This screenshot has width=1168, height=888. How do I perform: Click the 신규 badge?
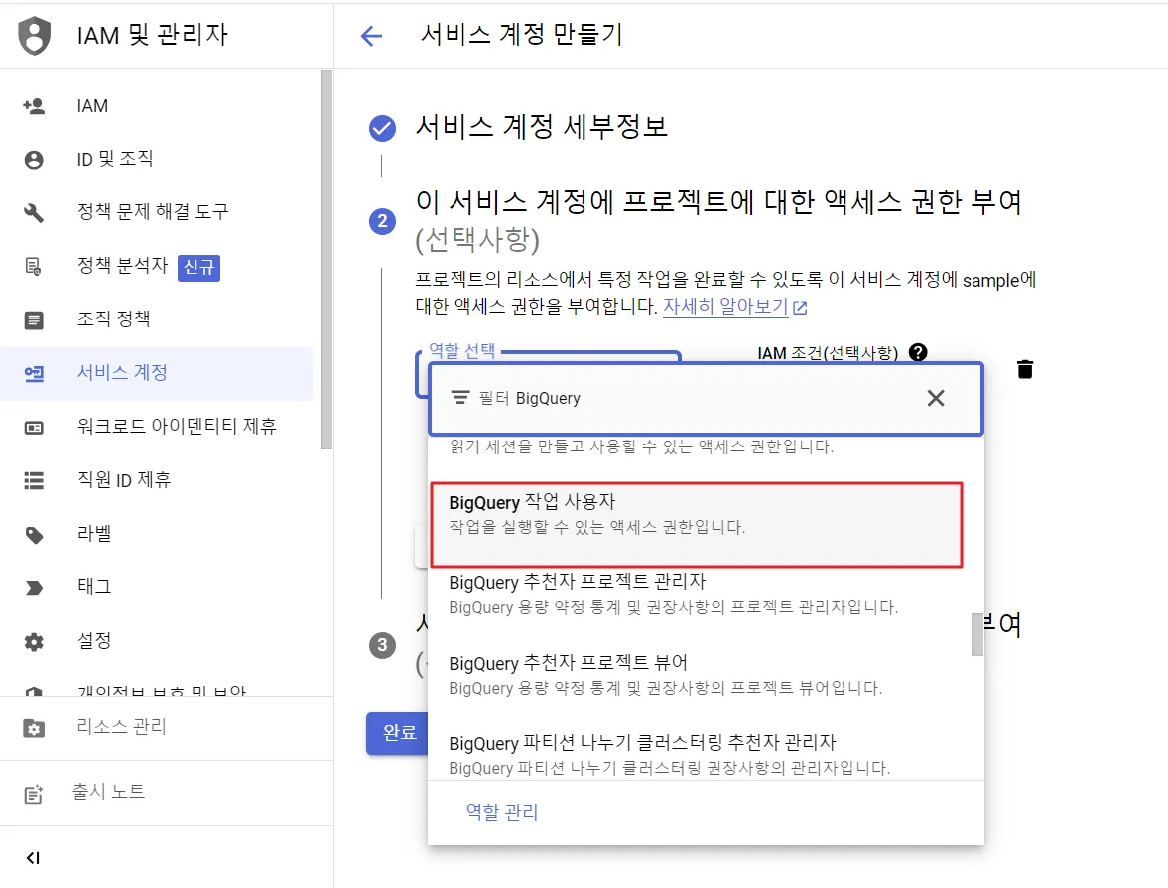(198, 268)
